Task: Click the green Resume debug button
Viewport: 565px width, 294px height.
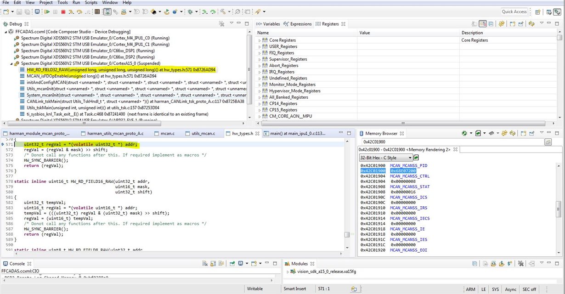Action: [x=47, y=11]
